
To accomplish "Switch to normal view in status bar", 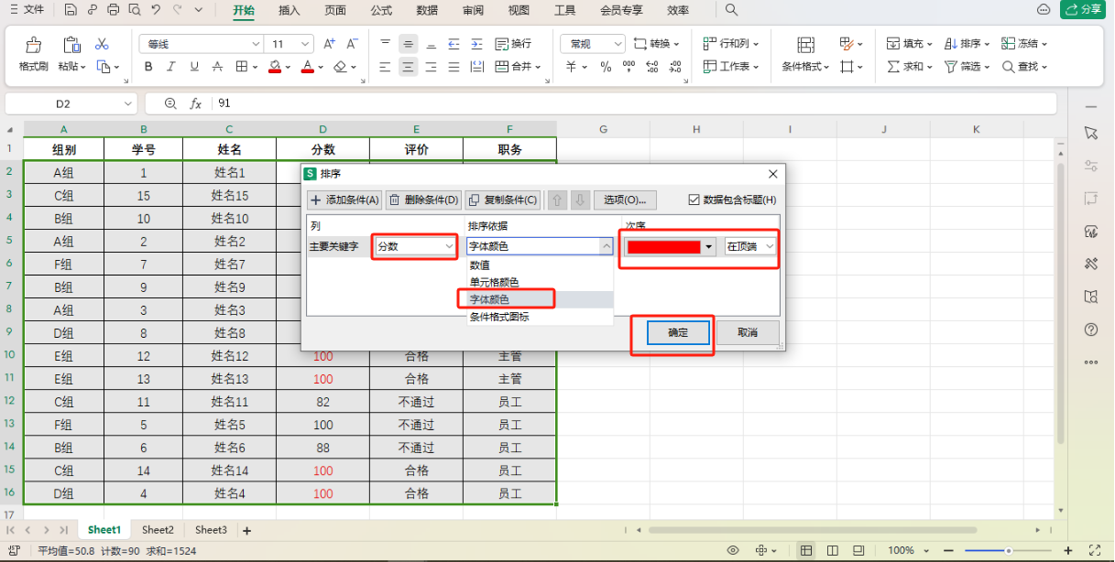I will (805, 550).
